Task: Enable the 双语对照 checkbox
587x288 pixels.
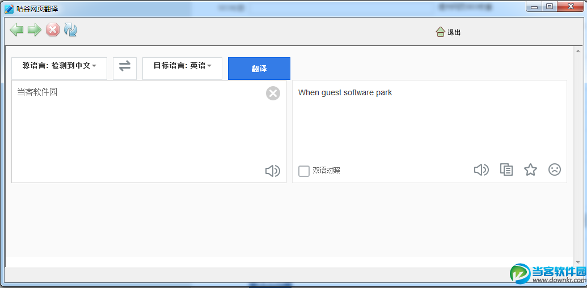Action: [x=303, y=171]
